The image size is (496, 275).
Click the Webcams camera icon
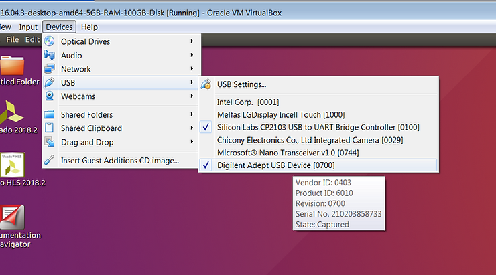point(50,96)
